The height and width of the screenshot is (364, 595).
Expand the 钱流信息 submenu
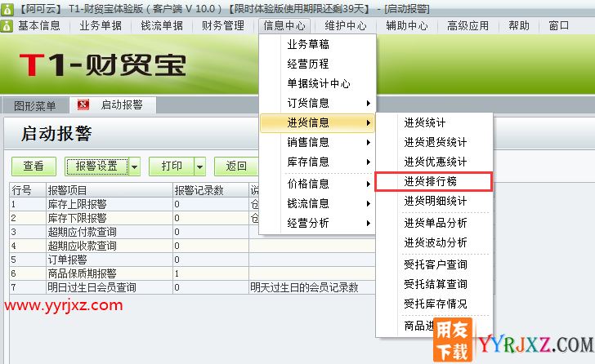coord(317,203)
